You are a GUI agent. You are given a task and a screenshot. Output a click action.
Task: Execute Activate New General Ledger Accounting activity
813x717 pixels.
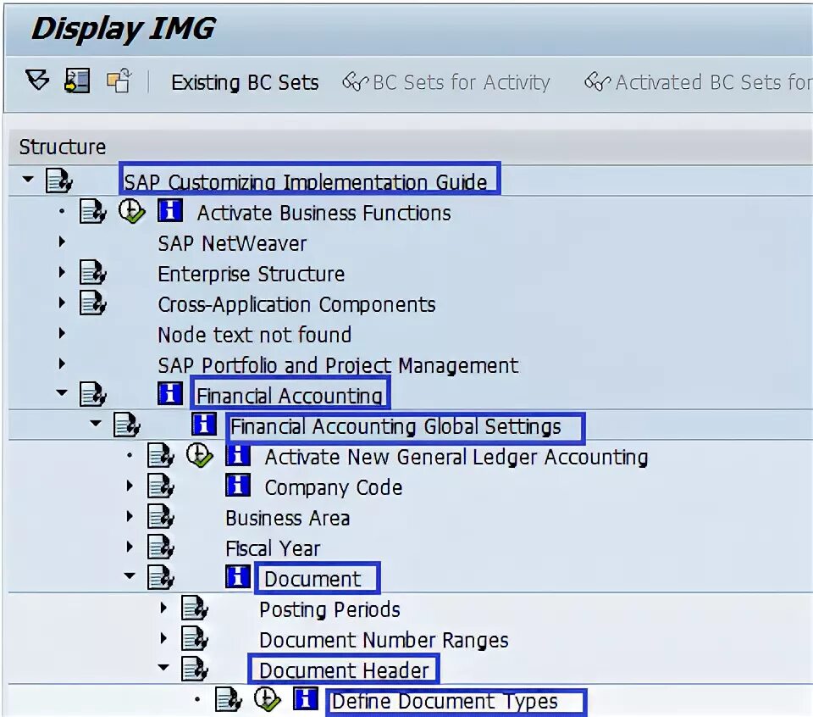click(200, 455)
